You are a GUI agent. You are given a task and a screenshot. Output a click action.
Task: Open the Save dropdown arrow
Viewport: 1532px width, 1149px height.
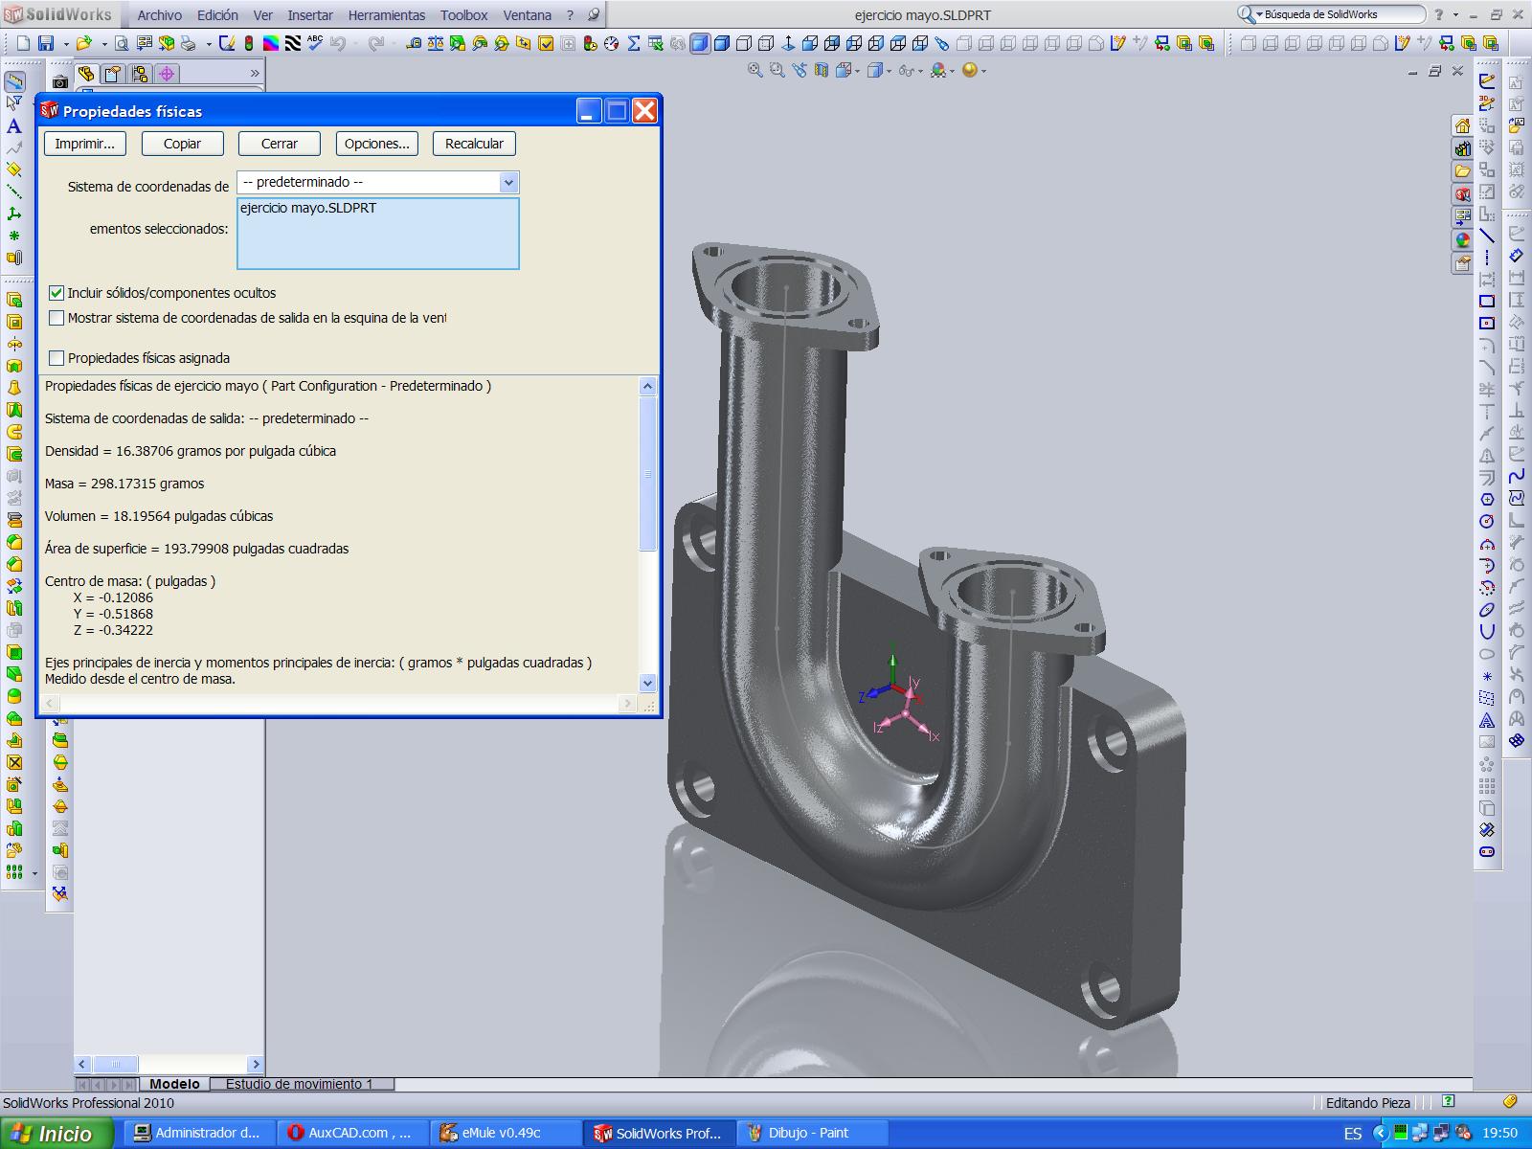[x=66, y=44]
